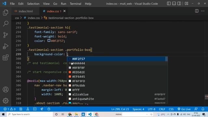Open the Edit menu

21,4
